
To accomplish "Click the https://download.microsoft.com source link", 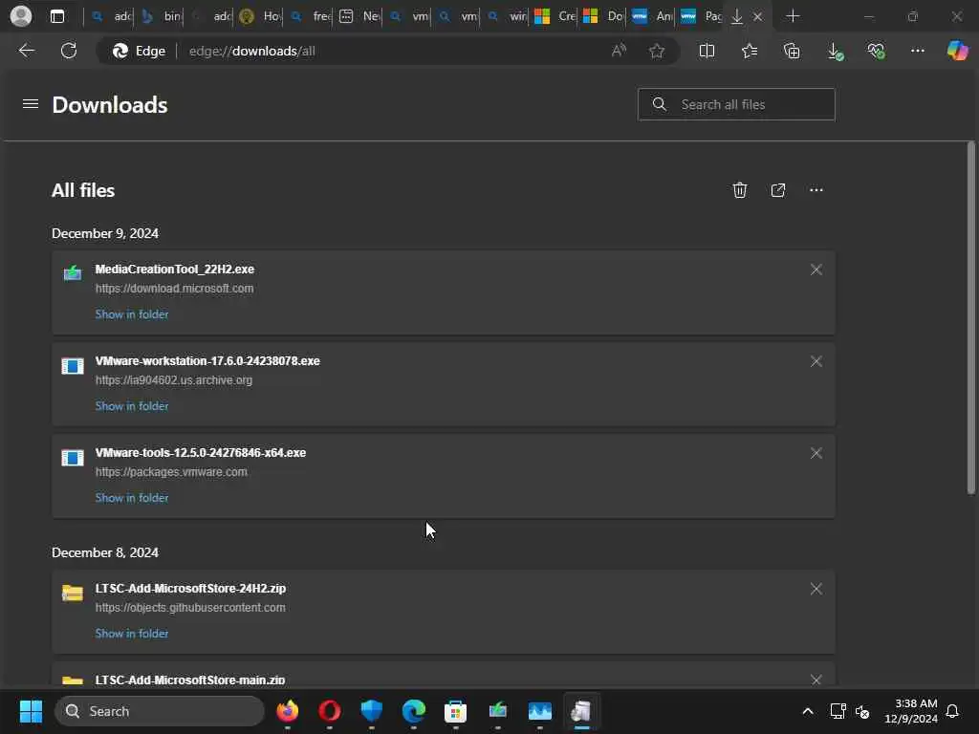I will coord(174,289).
